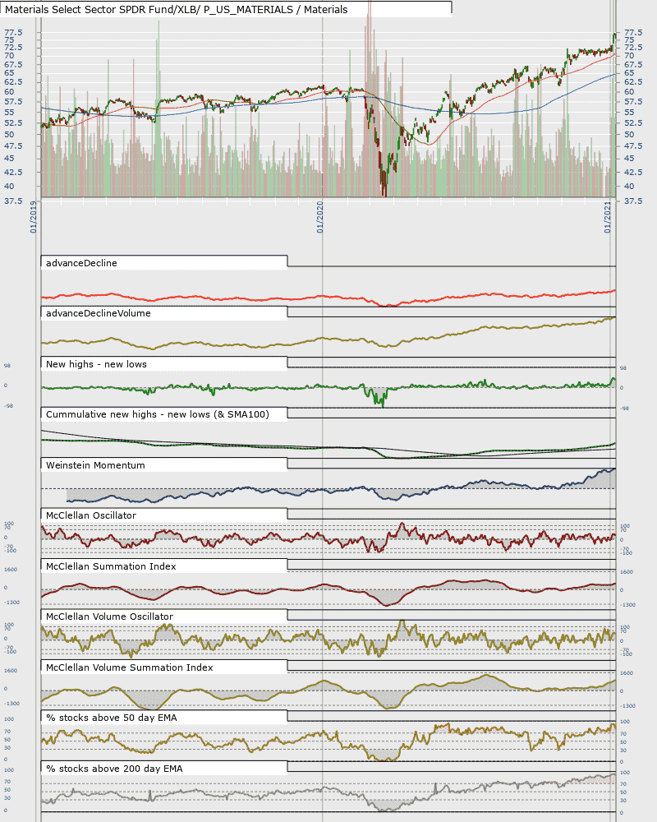
Task: Click the '% stocks above 200 day EMA' label
Action: 114,769
